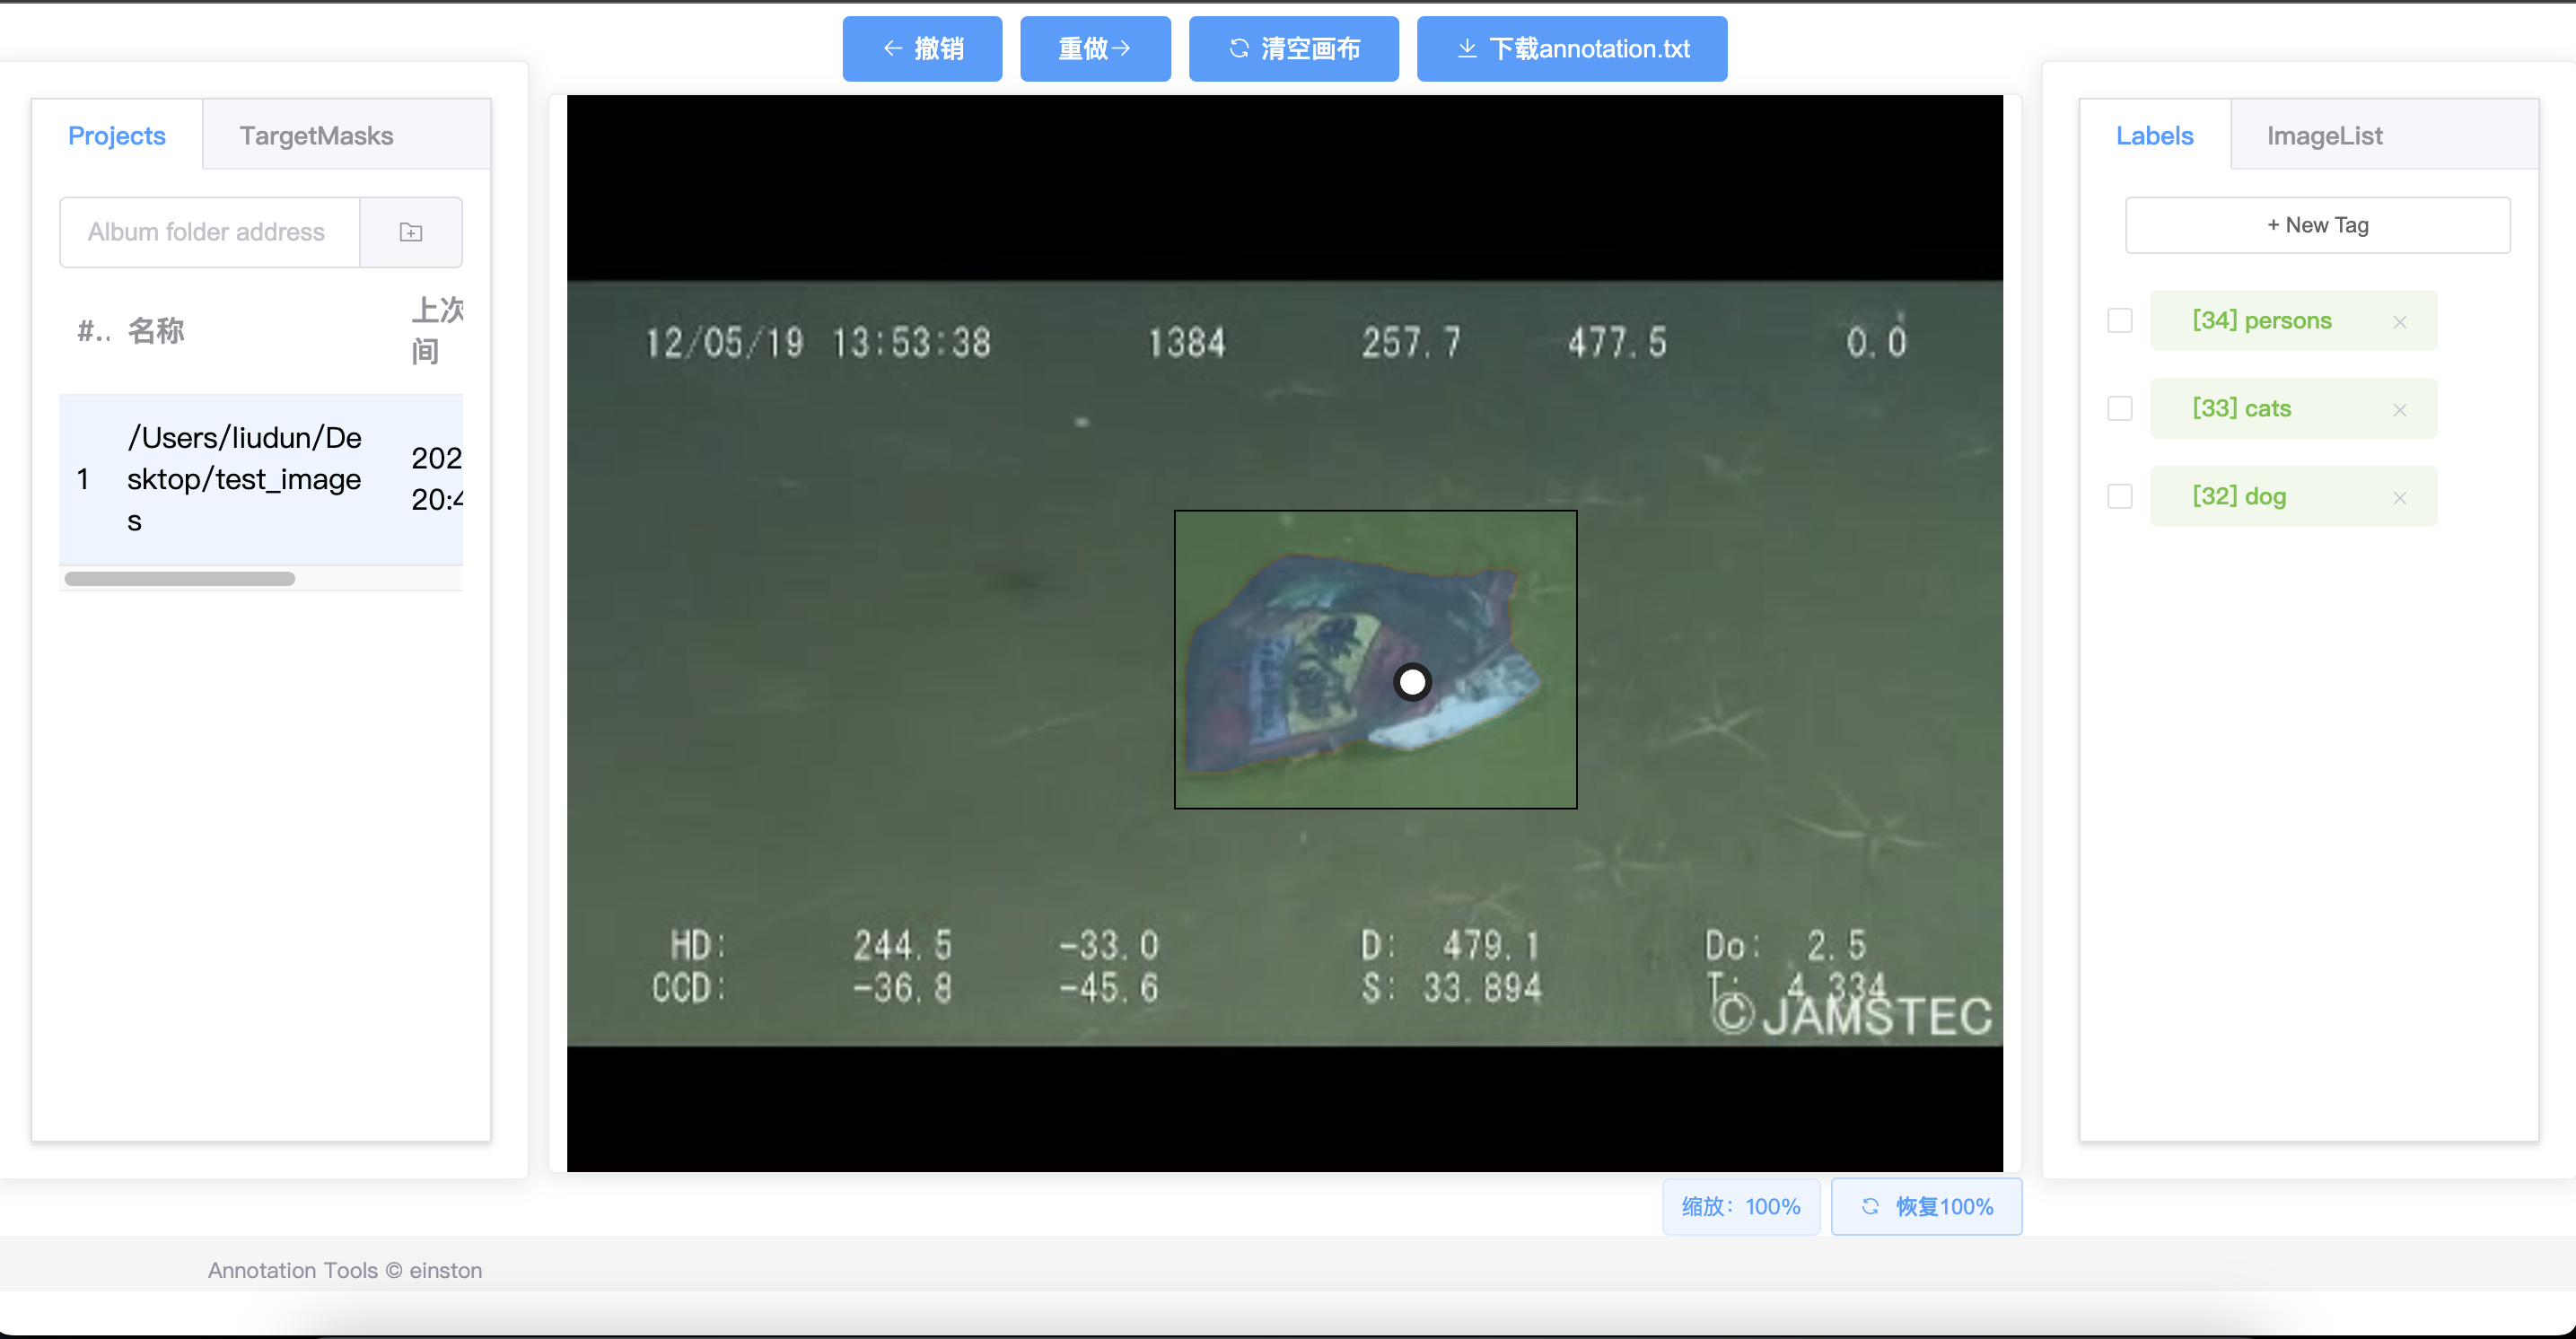Click the add folder icon button
2576x1339 pixels.
[410, 232]
